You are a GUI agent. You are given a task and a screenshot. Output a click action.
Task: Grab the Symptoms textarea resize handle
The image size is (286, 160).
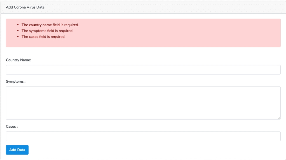[279, 118]
